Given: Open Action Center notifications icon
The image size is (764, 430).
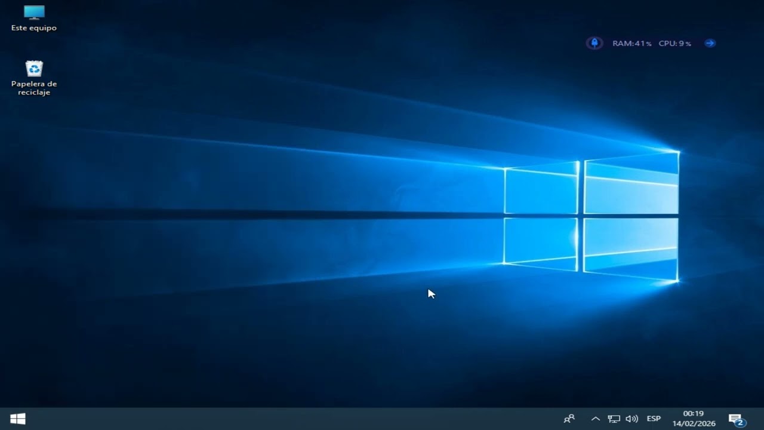Looking at the screenshot, I should point(737,419).
